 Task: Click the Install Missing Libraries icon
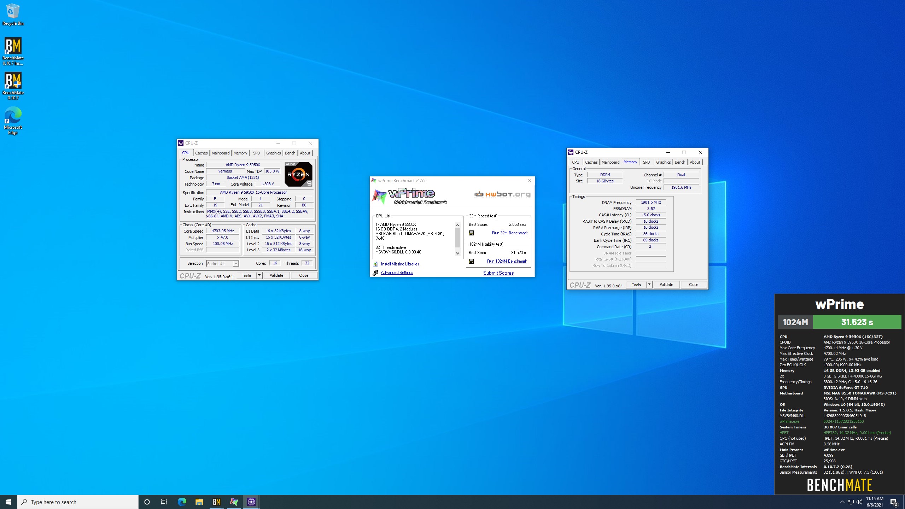pos(375,264)
